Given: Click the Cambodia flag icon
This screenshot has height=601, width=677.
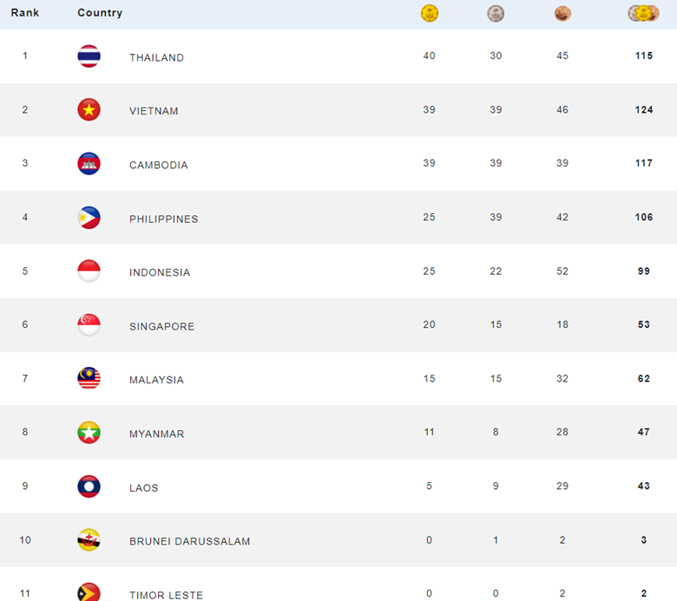Looking at the screenshot, I should 89,164.
